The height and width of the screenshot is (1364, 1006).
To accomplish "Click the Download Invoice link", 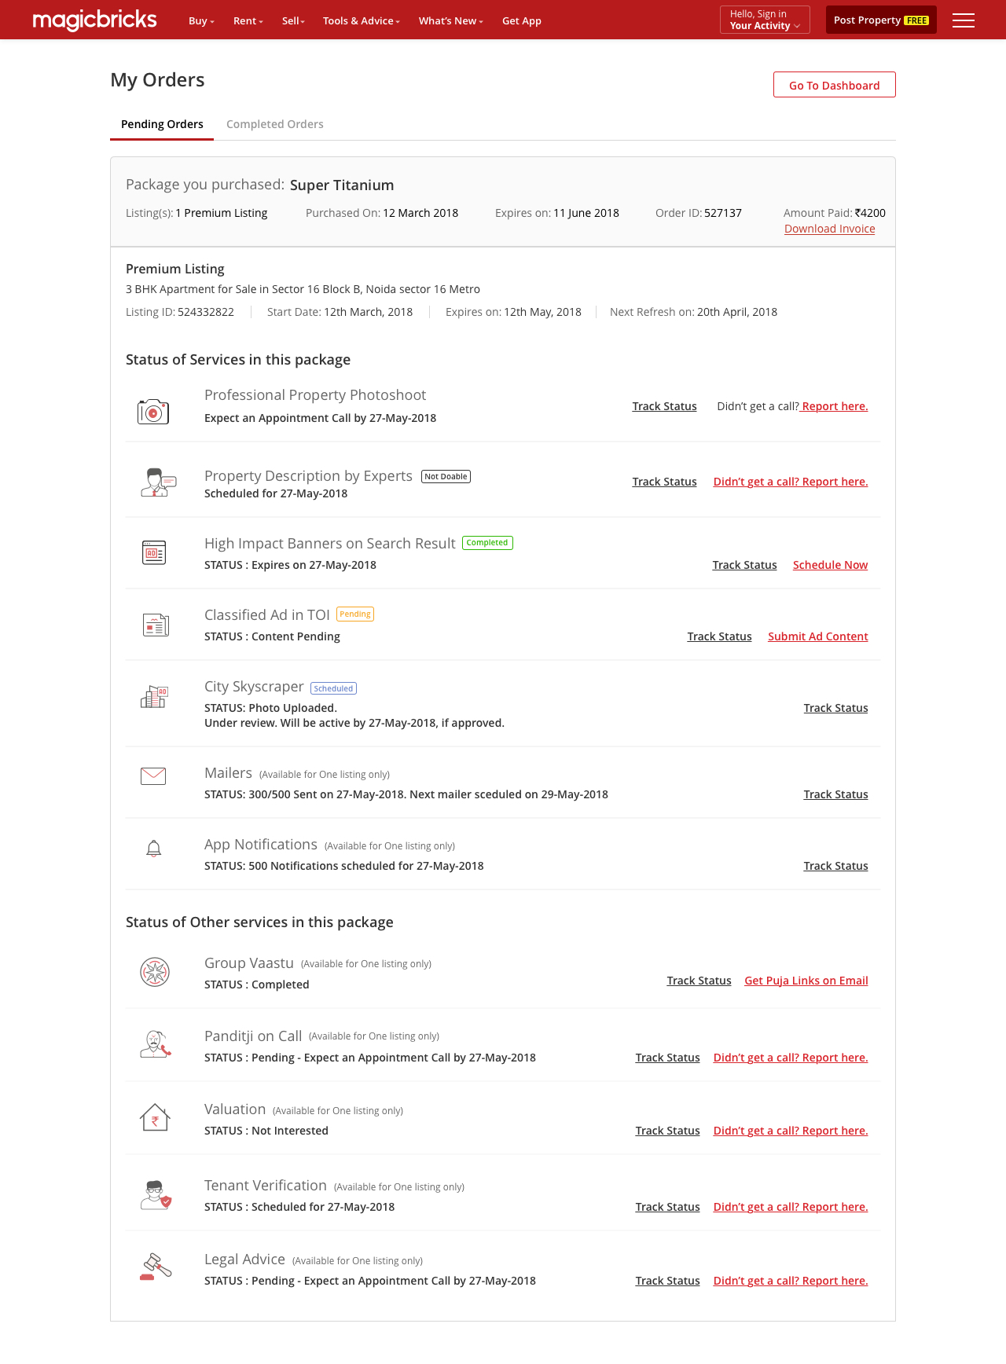I will pyautogui.click(x=829, y=229).
